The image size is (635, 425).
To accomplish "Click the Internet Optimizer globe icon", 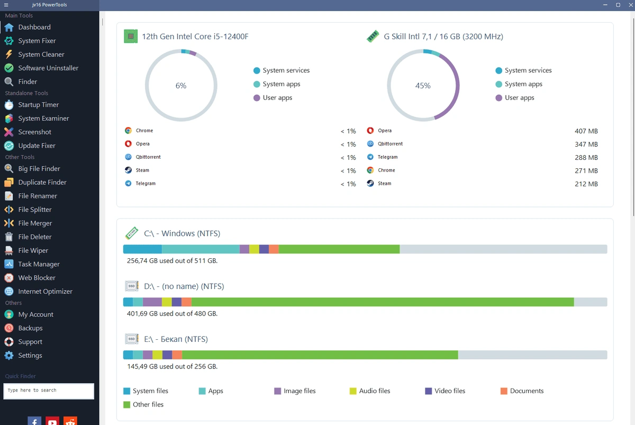I will click(8, 291).
